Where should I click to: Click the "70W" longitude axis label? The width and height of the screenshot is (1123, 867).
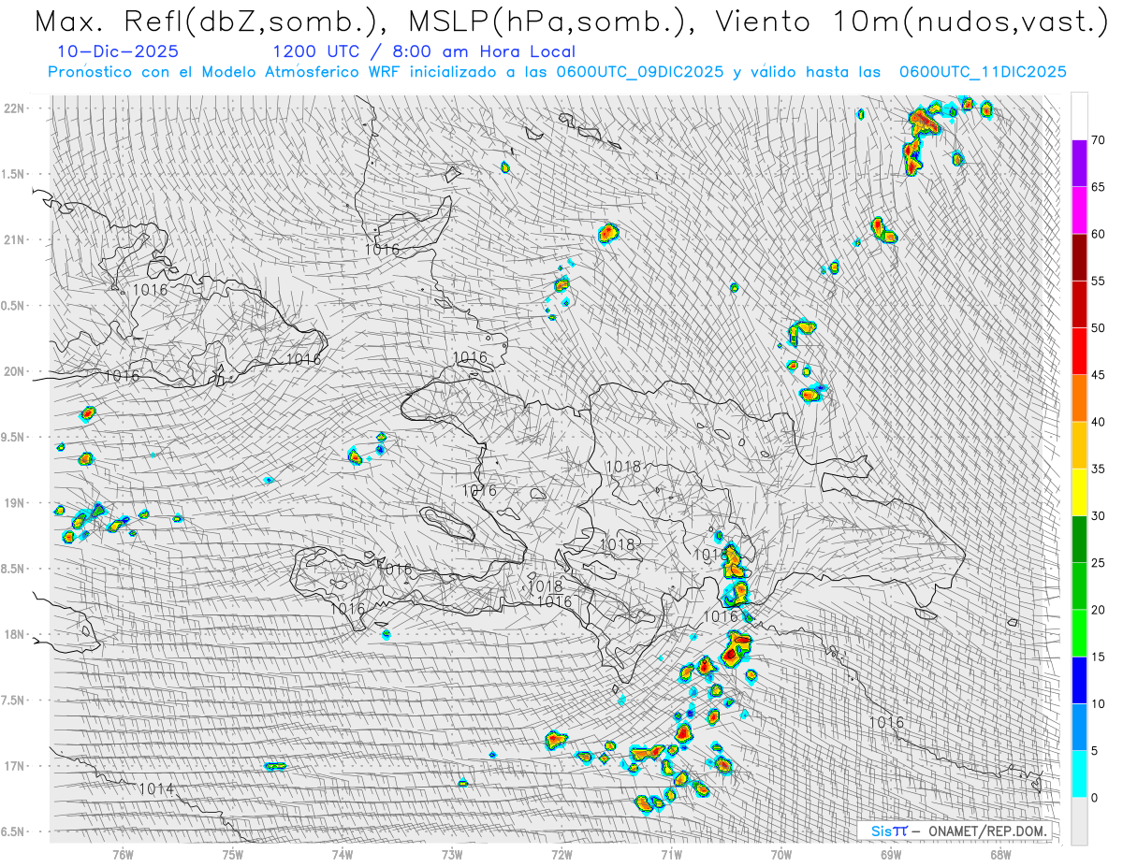[780, 854]
